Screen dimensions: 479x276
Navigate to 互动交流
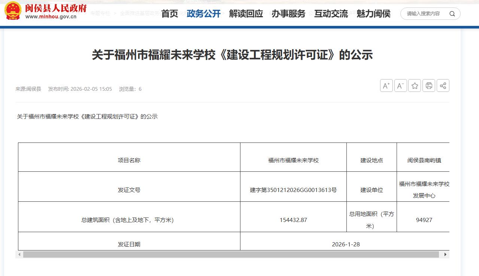(331, 14)
